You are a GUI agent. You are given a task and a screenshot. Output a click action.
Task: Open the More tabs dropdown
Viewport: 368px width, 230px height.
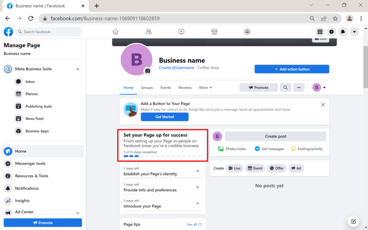coord(205,87)
